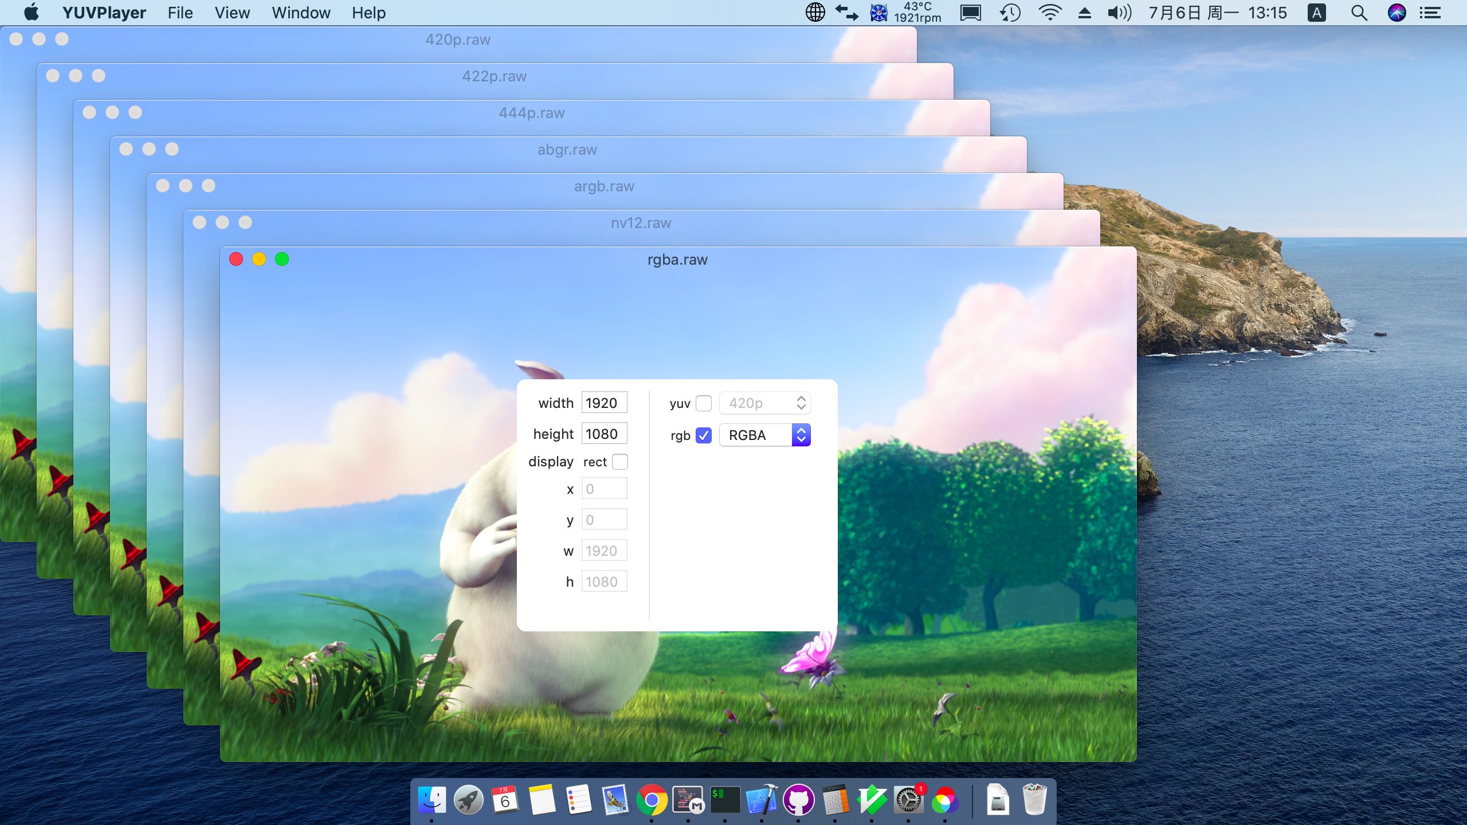Open the Terminal dock icon
This screenshot has width=1467, height=825.
pos(725,800)
